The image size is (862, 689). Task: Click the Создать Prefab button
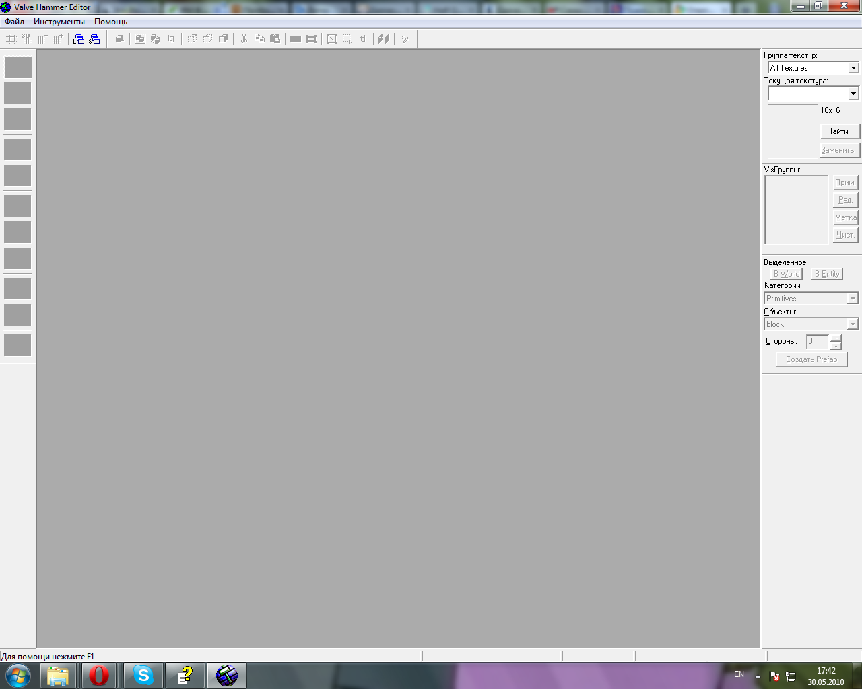pyautogui.click(x=811, y=359)
